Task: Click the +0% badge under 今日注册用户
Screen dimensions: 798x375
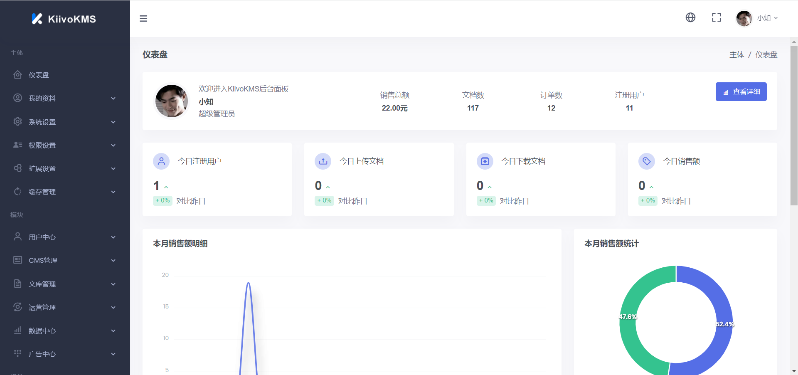Action: tap(163, 201)
